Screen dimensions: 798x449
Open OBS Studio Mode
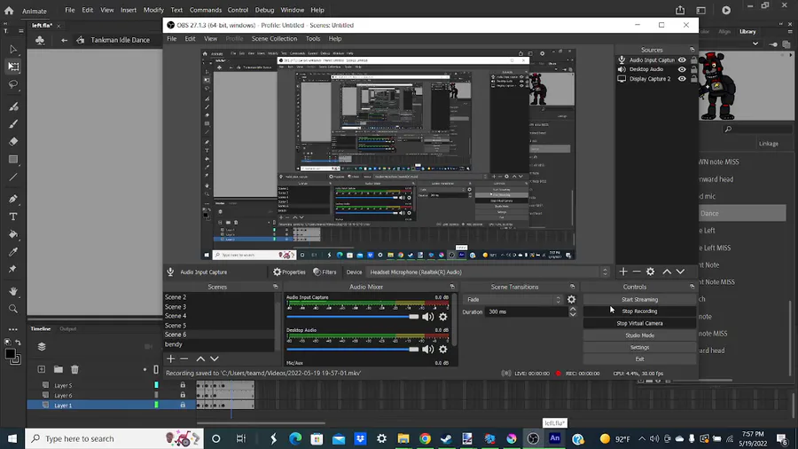pos(639,335)
